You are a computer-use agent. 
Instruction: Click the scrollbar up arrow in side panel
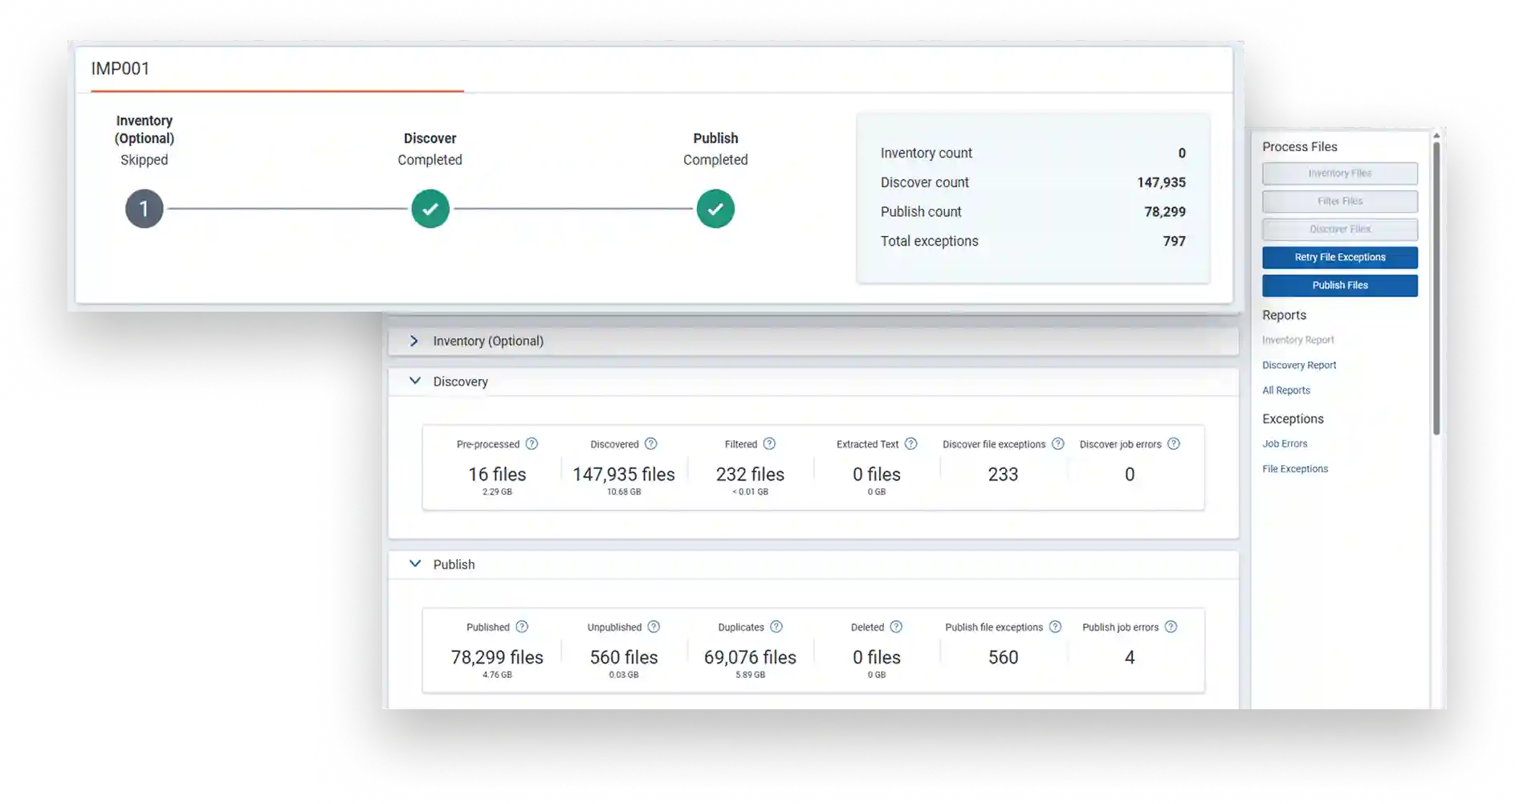click(1436, 135)
